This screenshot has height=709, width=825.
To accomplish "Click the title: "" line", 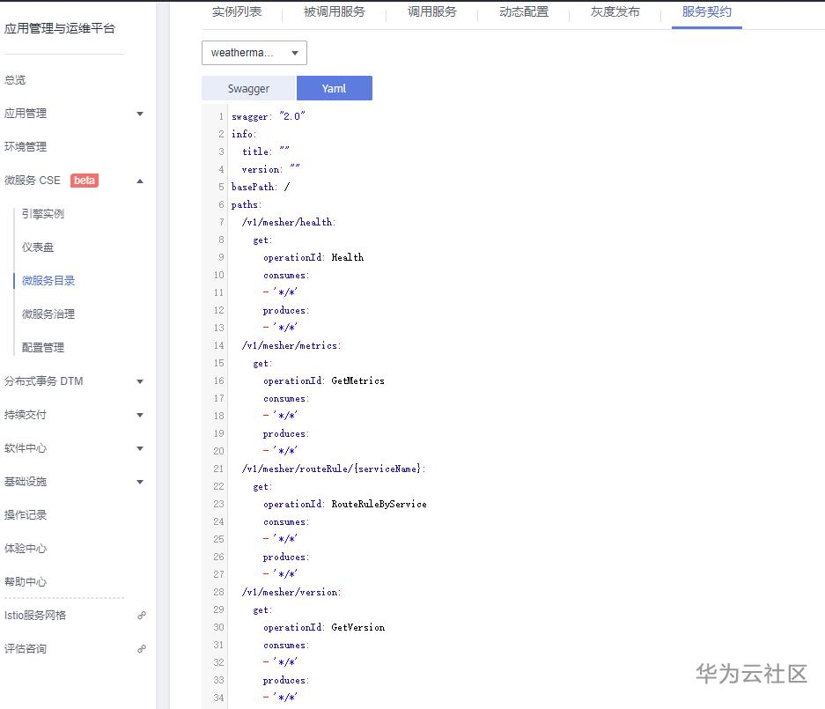I will [266, 151].
